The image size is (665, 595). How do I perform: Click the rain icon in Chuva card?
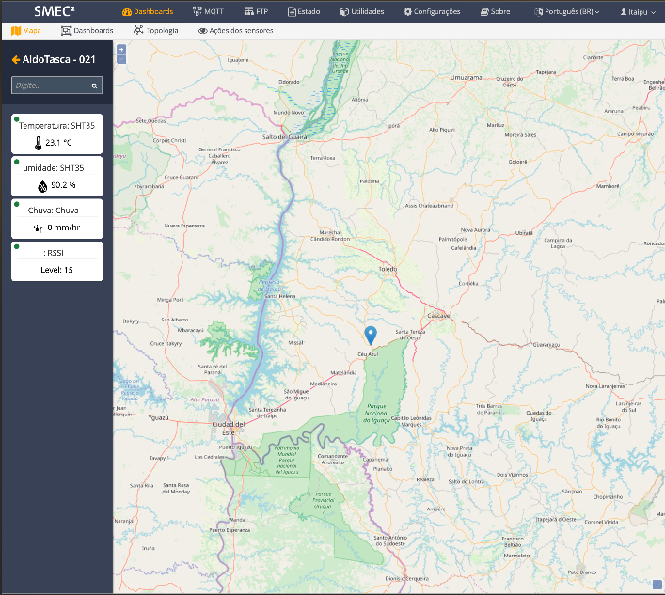point(39,228)
